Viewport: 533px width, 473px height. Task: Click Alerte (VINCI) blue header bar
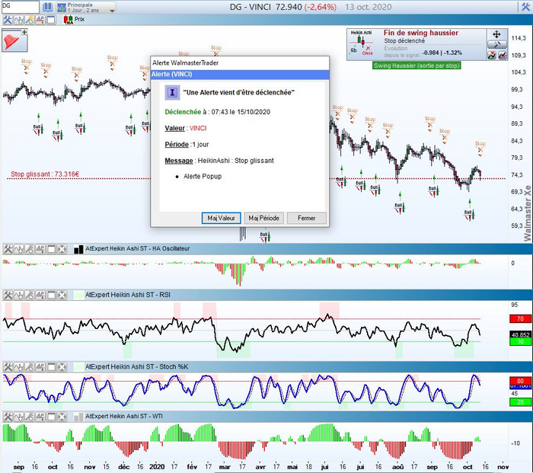click(x=240, y=75)
